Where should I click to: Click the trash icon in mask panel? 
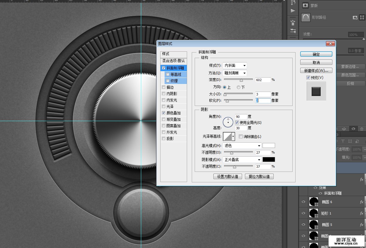click(362, 129)
